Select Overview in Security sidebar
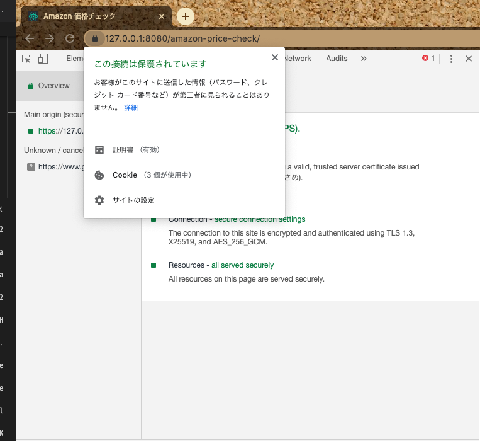Viewport: 480px width, 441px height. coord(50,86)
